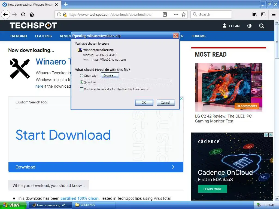Click the page scrollbar up arrow

[x=277, y=23]
